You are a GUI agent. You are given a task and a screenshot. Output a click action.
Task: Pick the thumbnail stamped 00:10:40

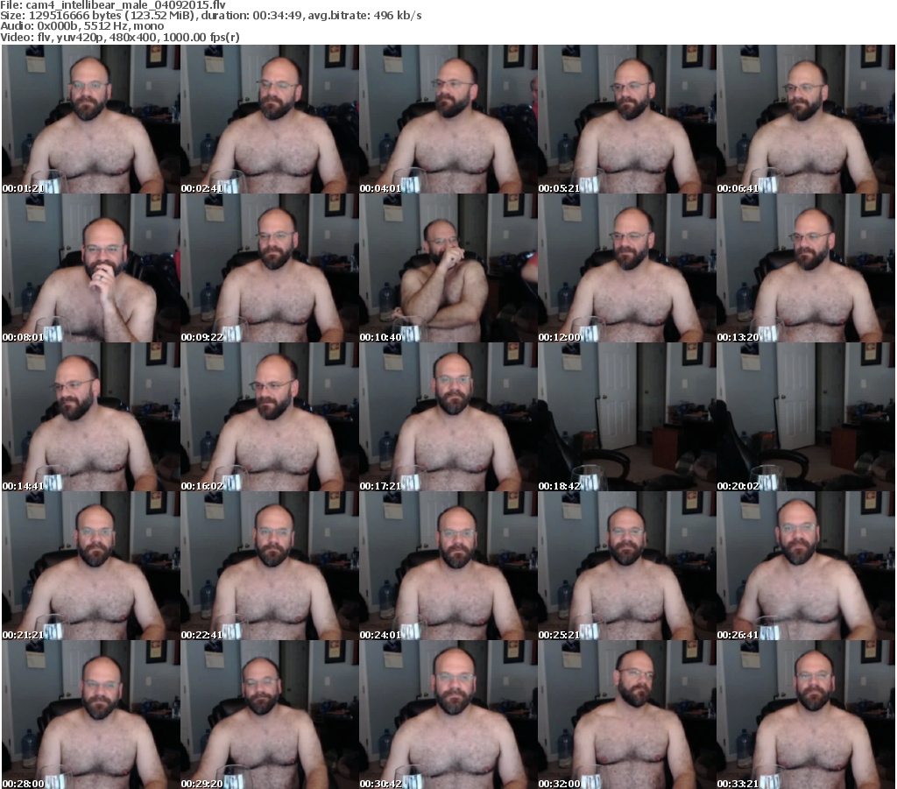pyautogui.click(x=448, y=268)
